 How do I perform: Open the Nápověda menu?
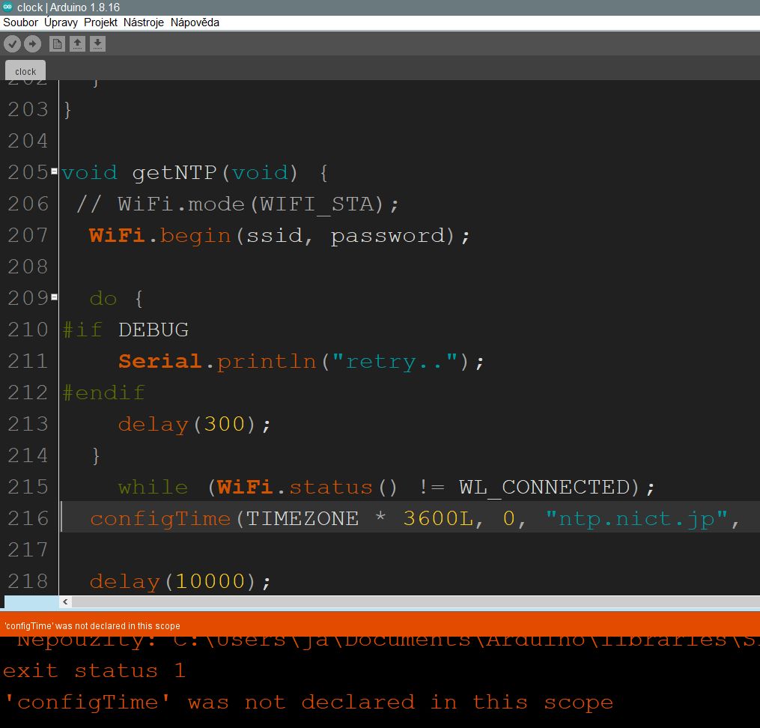[195, 22]
